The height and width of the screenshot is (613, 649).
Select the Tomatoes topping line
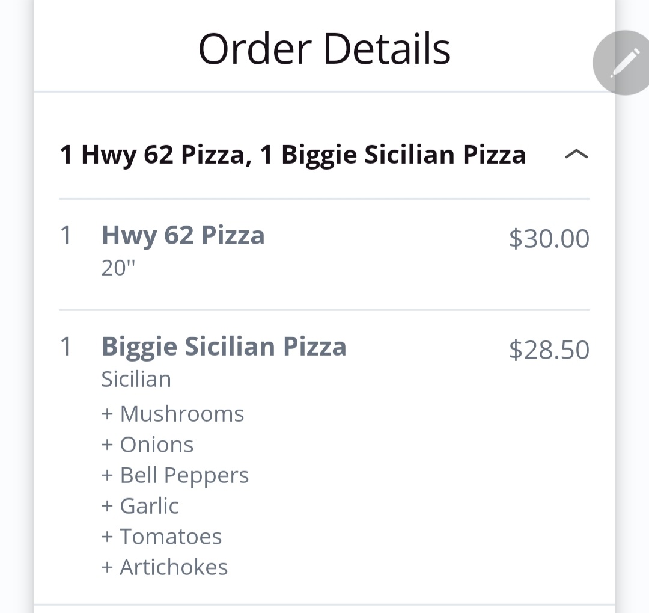tap(162, 537)
